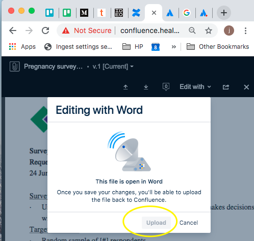
Task: Go back to previous page
Action: point(13,31)
